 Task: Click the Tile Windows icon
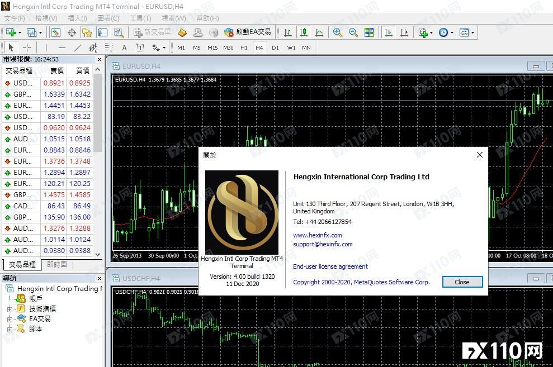pos(369,32)
